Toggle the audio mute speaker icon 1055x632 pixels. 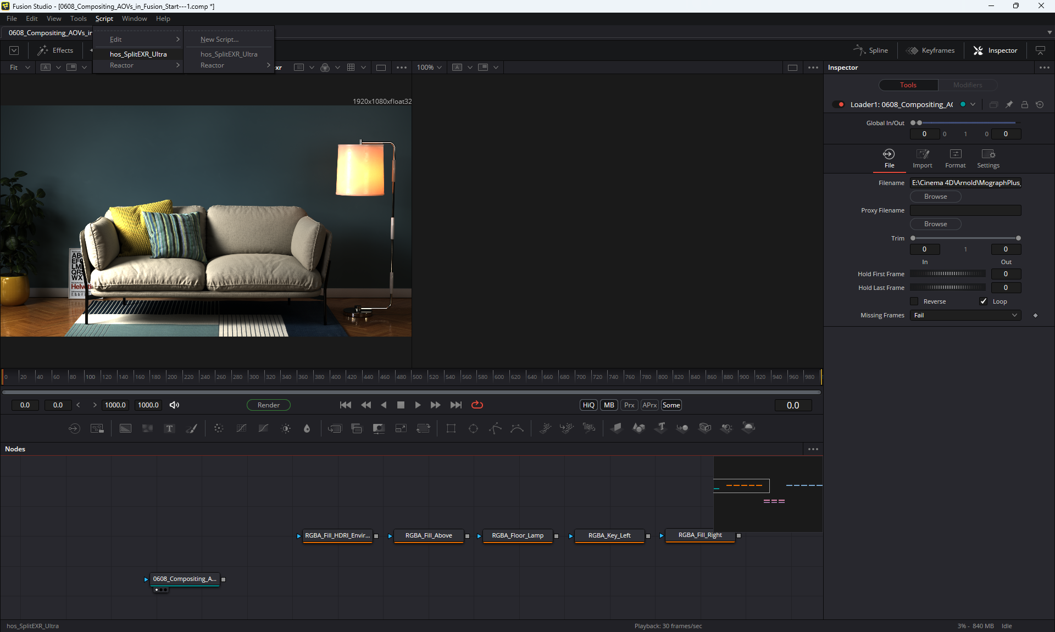point(174,405)
